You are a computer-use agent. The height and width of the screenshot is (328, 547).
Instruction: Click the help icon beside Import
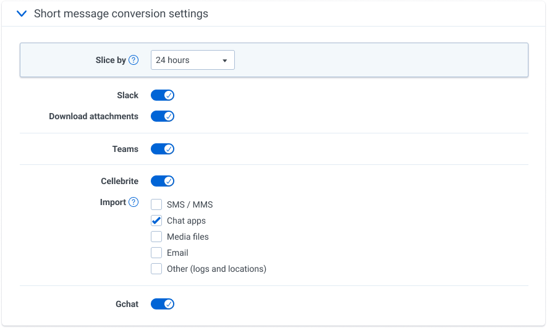(134, 202)
